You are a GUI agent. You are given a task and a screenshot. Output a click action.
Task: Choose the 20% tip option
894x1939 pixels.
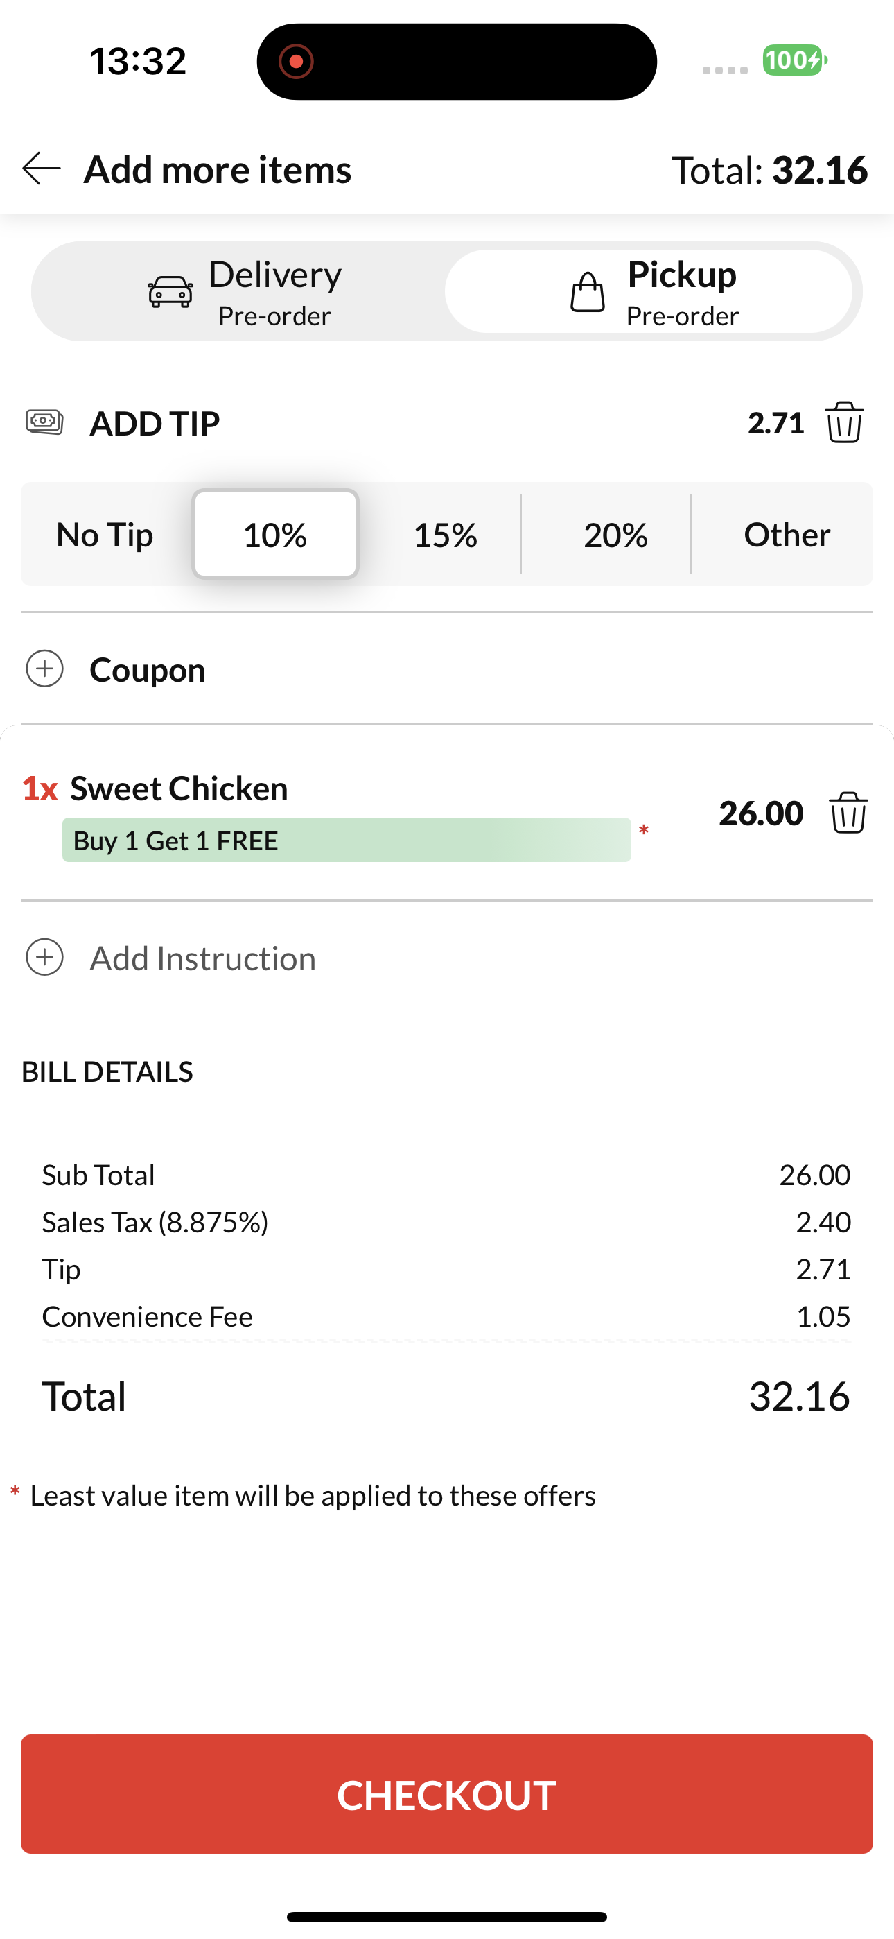pyautogui.click(x=615, y=535)
